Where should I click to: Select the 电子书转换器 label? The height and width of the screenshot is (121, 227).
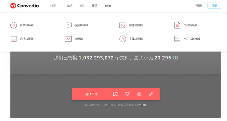[x=192, y=39]
